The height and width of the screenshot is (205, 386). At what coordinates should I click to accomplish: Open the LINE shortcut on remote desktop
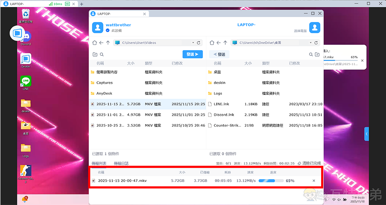[x=26, y=83]
